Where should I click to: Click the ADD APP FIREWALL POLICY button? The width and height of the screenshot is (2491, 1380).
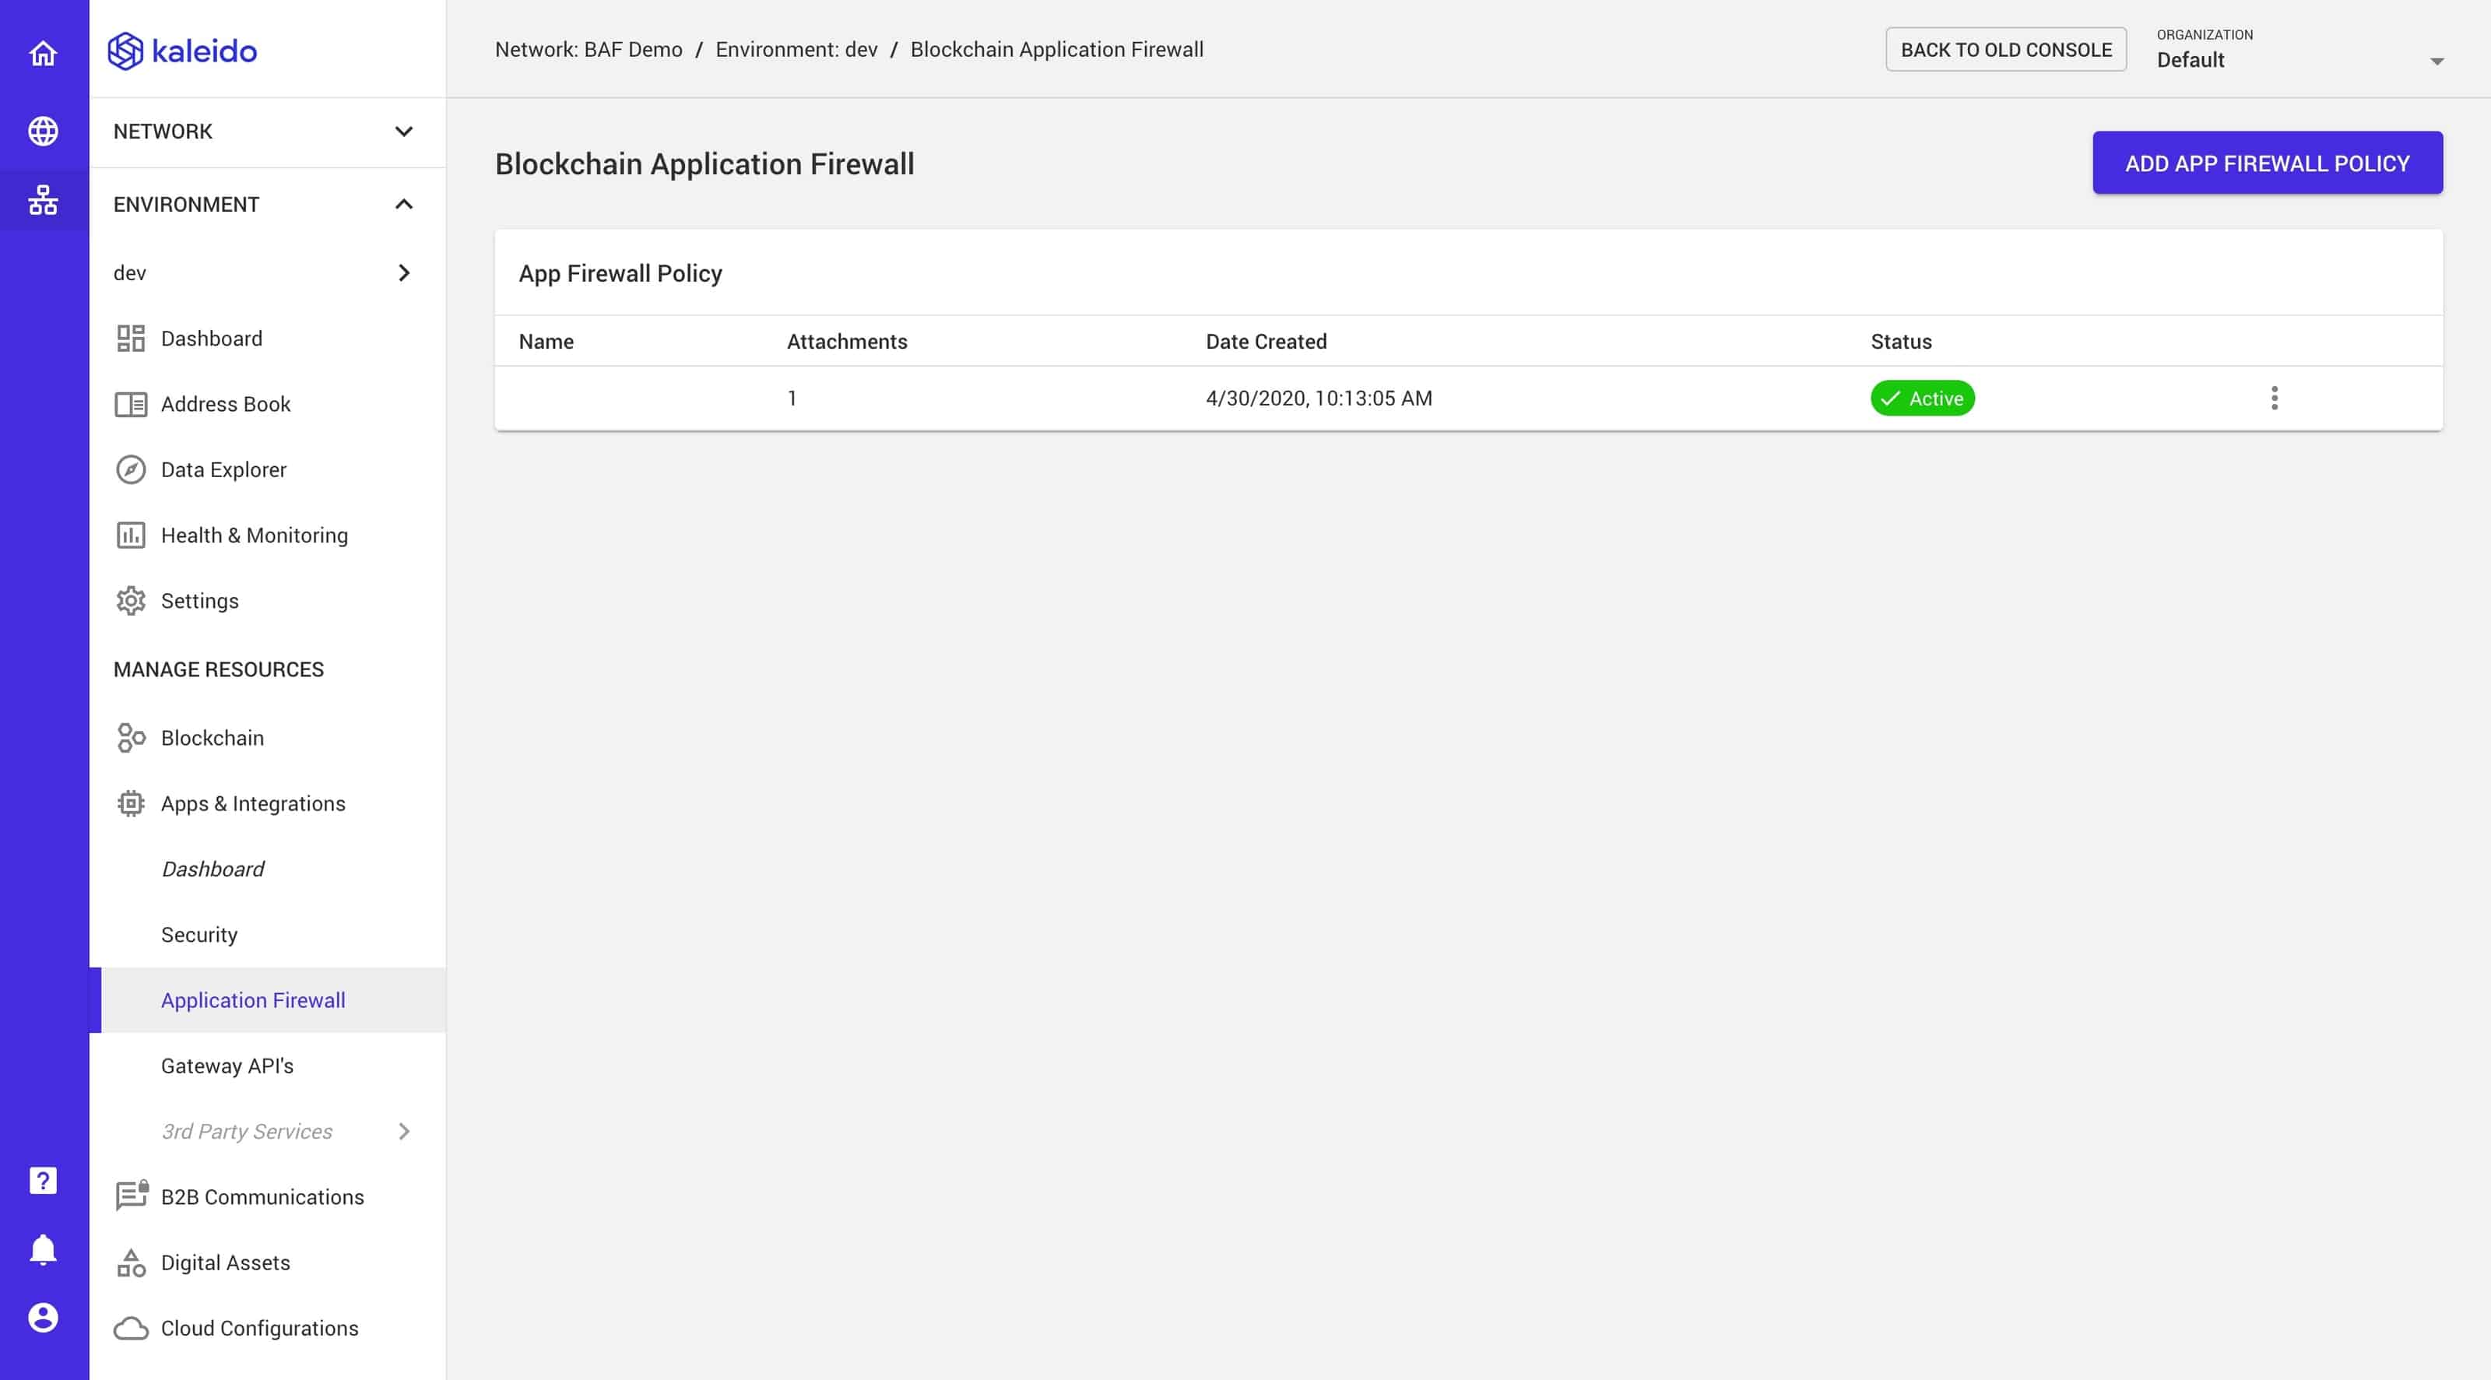2267,163
